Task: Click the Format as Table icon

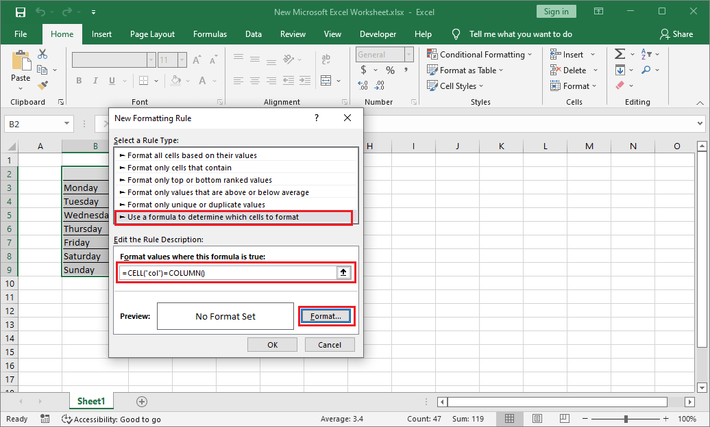Action: point(433,70)
